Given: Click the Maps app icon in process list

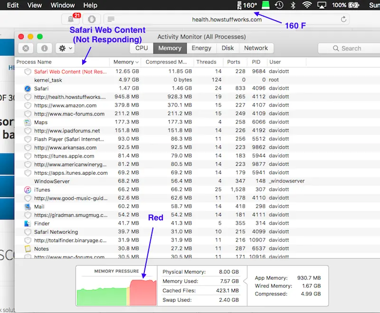Looking at the screenshot, I should coord(28,123).
